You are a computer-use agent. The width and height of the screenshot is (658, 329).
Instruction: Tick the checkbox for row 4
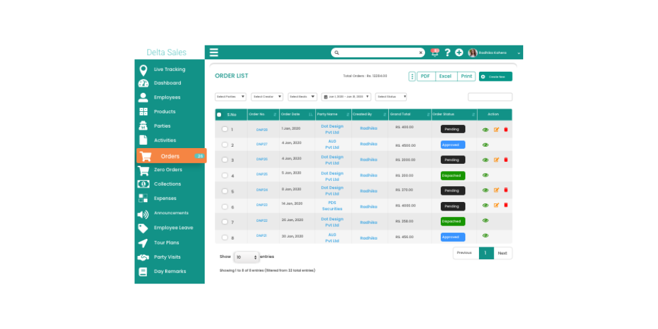click(224, 176)
